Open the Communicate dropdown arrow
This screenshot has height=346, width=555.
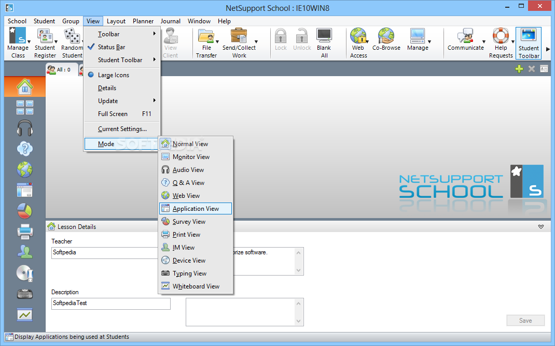coord(484,42)
